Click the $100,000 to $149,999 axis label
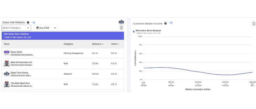 (x=198, y=84)
